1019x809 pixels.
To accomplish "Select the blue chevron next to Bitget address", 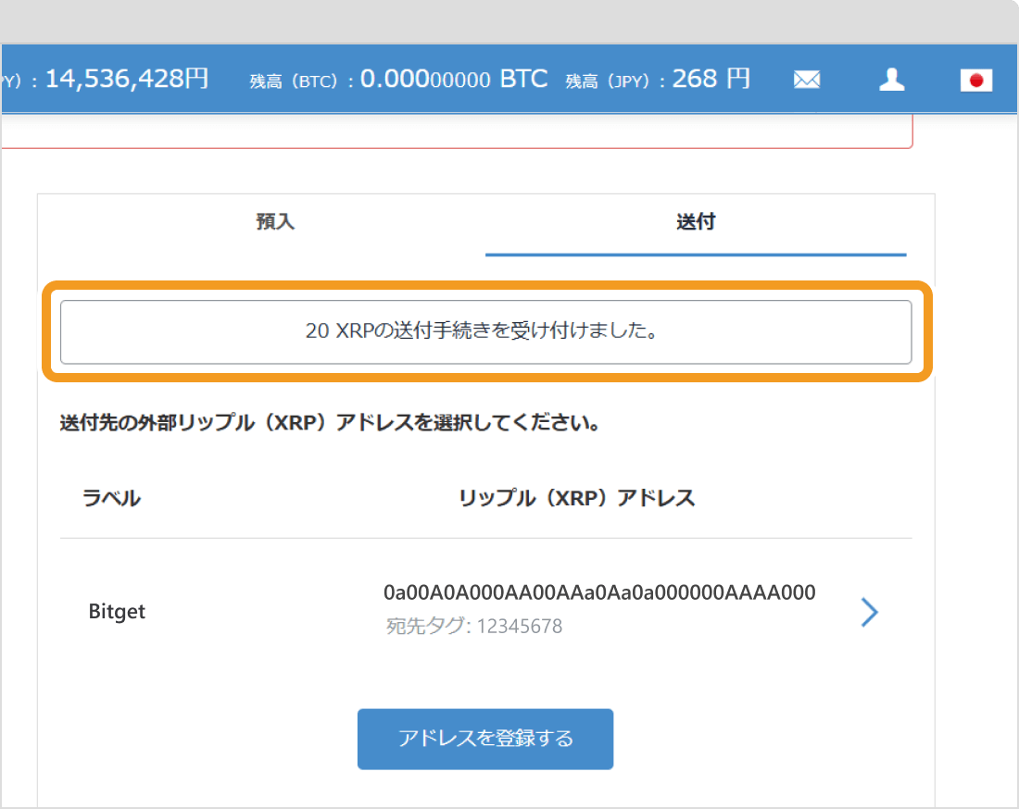I will (x=869, y=612).
